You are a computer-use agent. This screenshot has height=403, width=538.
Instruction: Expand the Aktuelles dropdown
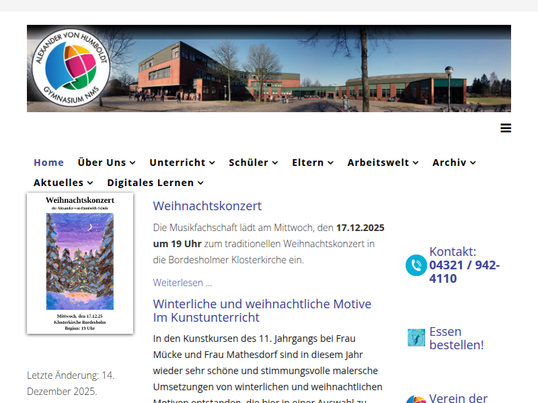point(59,182)
